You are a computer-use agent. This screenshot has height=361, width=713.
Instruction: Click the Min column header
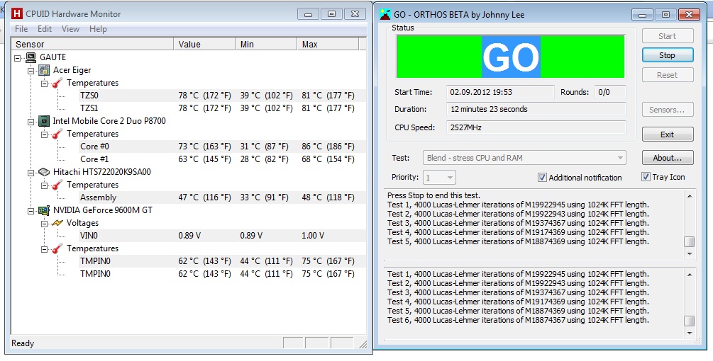point(267,44)
